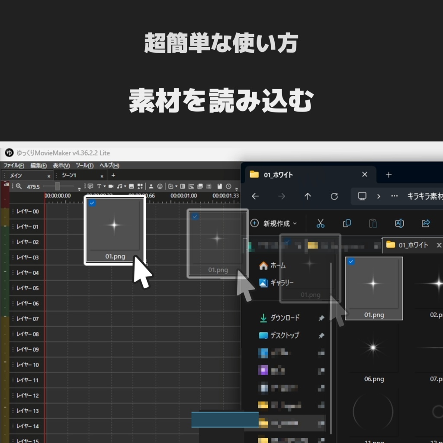Image resolution: width=443 pixels, height=443 pixels.
Task: Open the overflow arrow after the zoom slider
Action: click(x=79, y=189)
